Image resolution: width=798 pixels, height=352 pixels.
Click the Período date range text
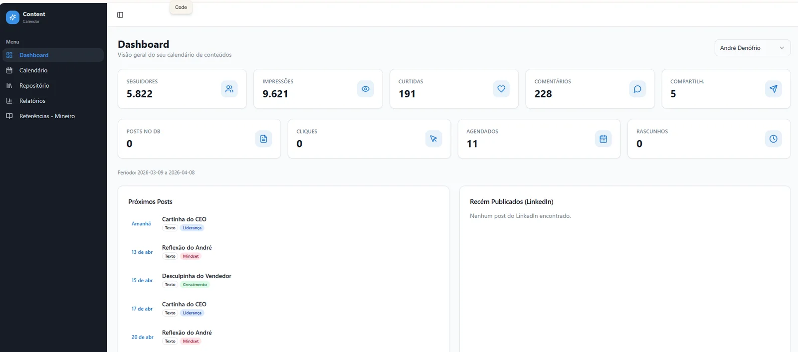tap(156, 173)
